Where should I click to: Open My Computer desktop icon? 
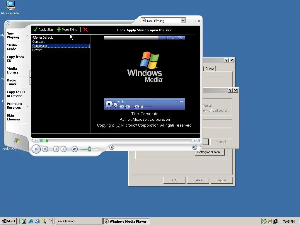click(11, 8)
